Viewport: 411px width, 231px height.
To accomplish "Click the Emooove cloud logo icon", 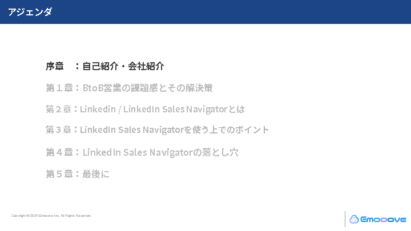I will [354, 219].
